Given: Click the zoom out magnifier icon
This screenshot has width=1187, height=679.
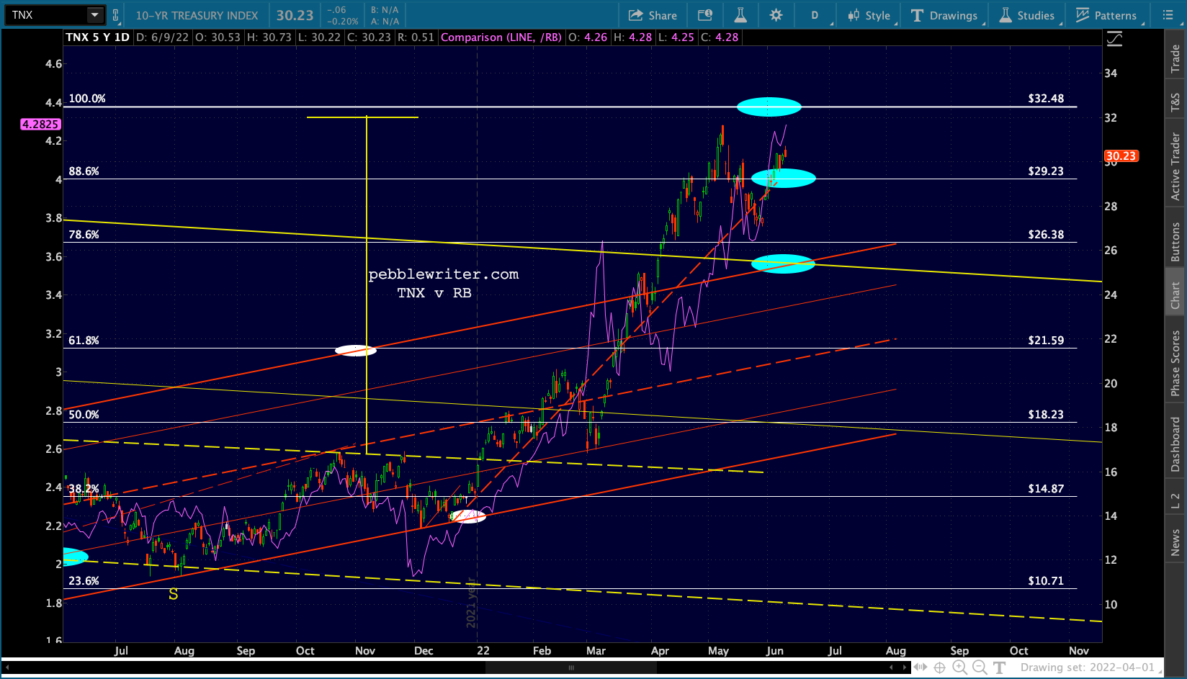Looking at the screenshot, I should pyautogui.click(x=980, y=667).
